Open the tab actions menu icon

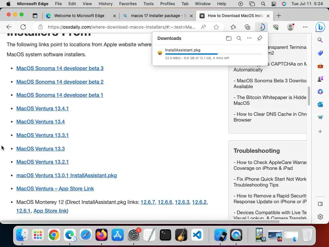click(35, 16)
